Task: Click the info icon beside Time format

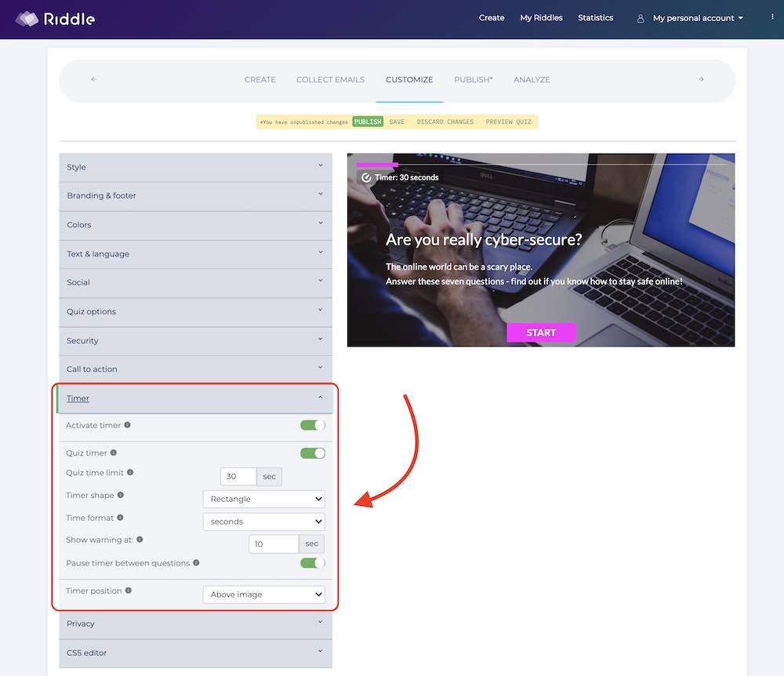Action: point(120,518)
